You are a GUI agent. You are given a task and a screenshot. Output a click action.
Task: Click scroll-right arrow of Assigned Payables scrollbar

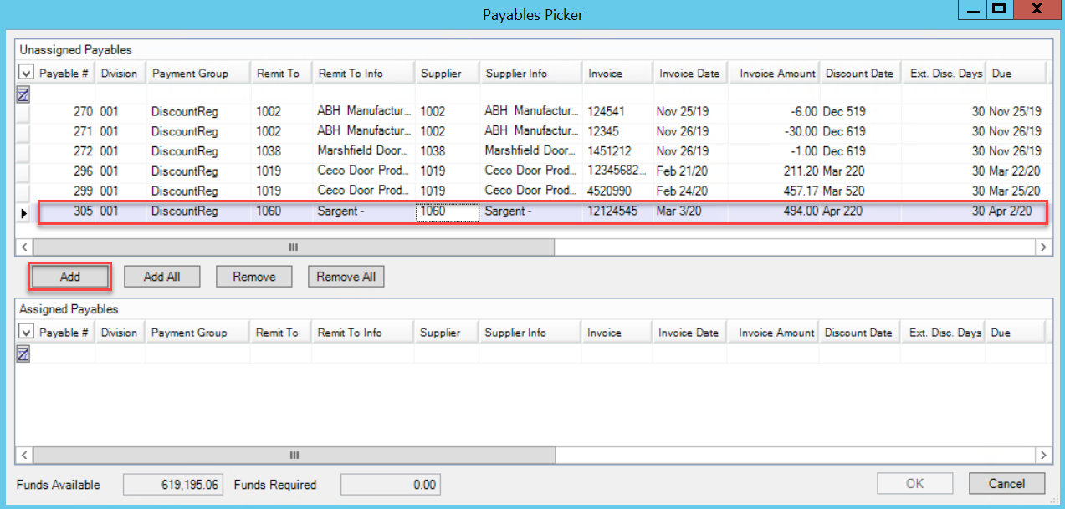coord(1042,455)
